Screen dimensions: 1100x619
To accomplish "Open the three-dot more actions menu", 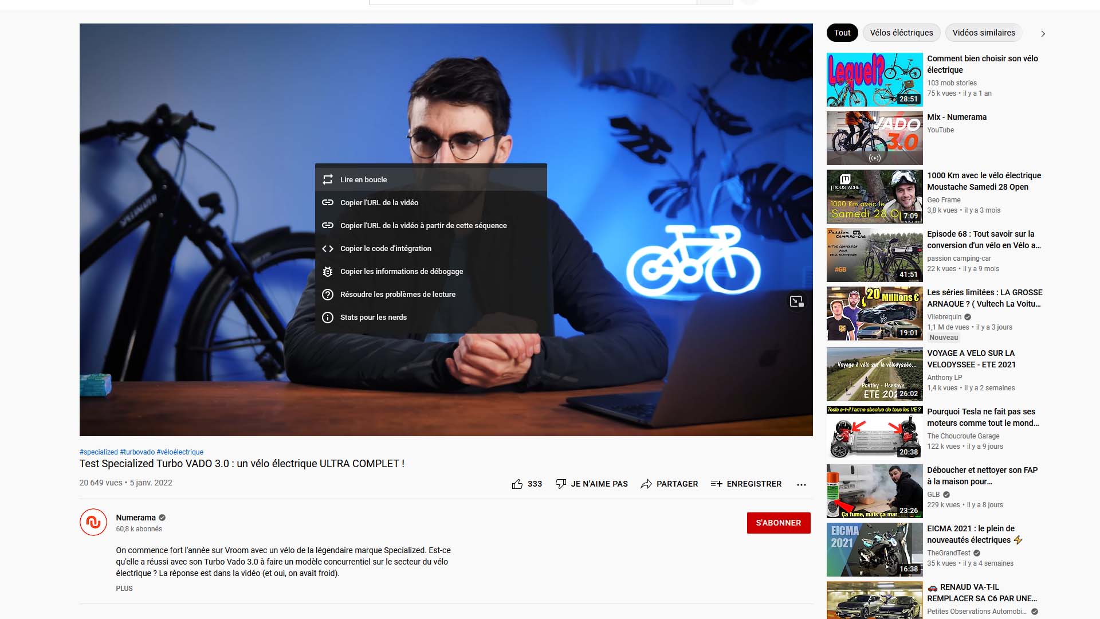I will (802, 484).
